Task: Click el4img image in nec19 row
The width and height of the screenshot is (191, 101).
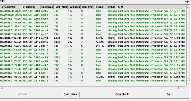Action: (x=112, y=38)
